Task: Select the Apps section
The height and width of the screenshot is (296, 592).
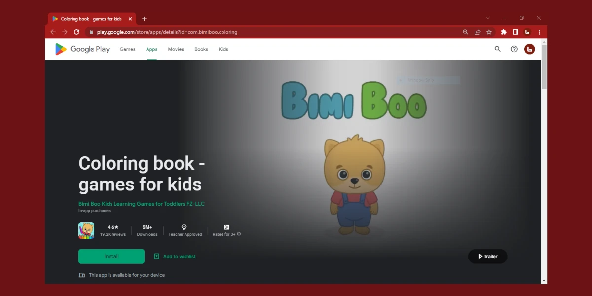Action: point(151,49)
